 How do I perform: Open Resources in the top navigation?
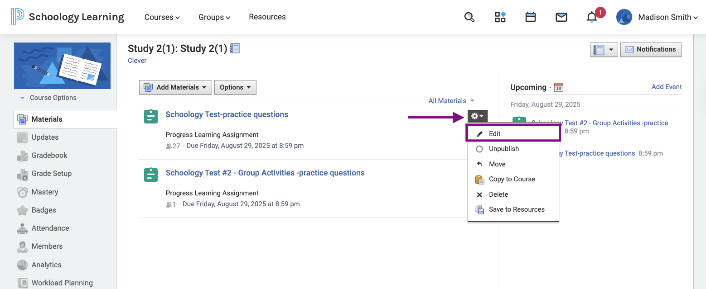coord(267,17)
